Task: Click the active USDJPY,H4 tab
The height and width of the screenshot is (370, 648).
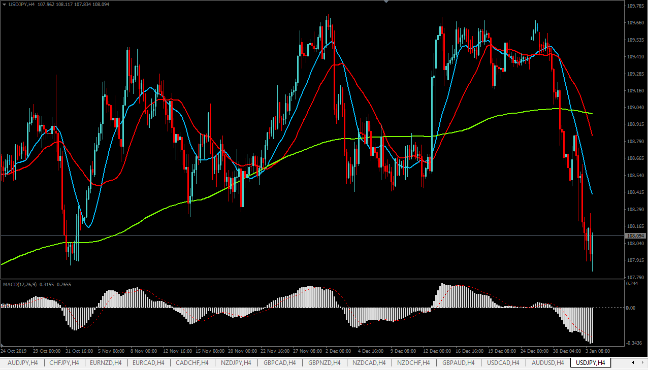Action: point(590,363)
